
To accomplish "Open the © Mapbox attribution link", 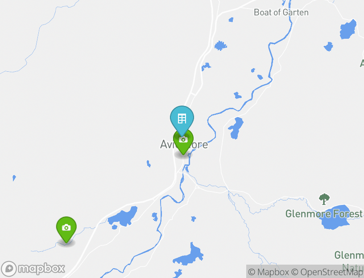I will [x=269, y=272].
